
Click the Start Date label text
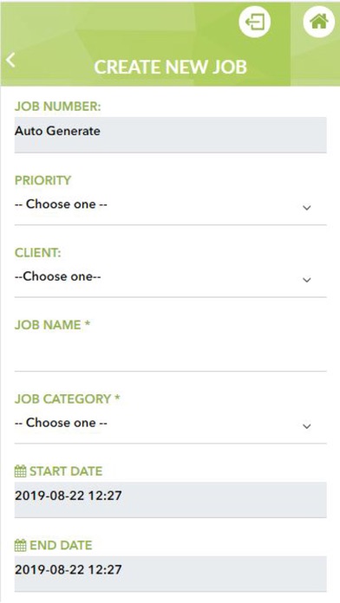click(66, 471)
